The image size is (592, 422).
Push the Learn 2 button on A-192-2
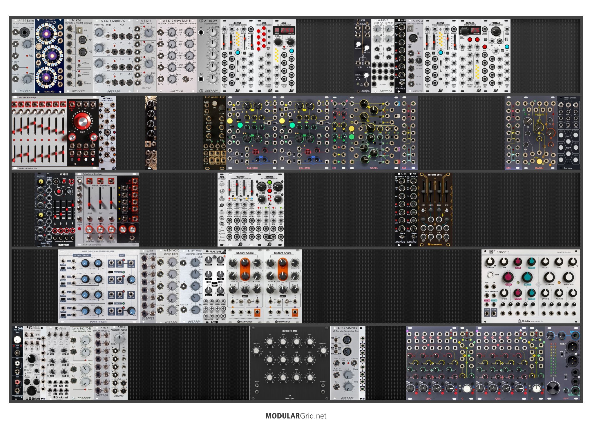coord(79,75)
